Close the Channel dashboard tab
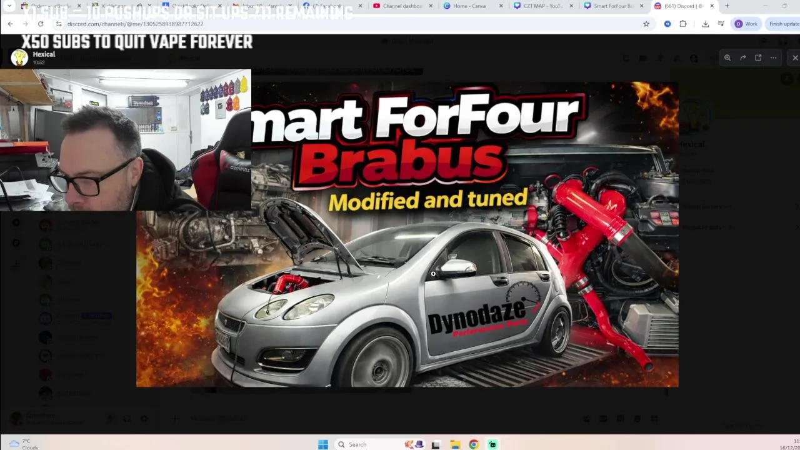This screenshot has height=450, width=800. tap(431, 6)
